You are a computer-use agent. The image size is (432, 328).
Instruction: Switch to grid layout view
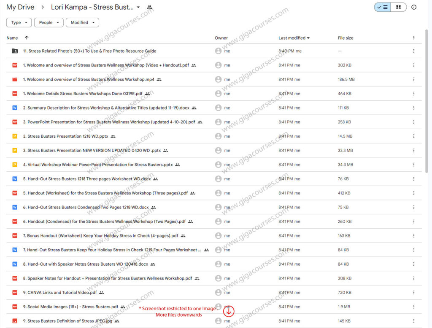[398, 7]
